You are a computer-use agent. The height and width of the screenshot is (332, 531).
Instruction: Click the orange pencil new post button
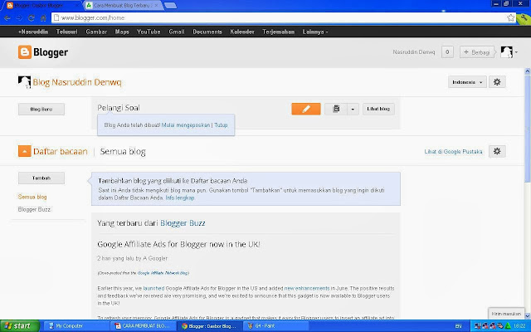point(306,109)
